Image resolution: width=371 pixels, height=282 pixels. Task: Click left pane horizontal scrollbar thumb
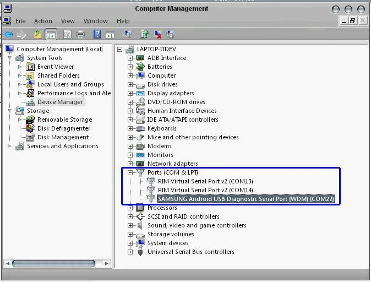[x=53, y=263]
